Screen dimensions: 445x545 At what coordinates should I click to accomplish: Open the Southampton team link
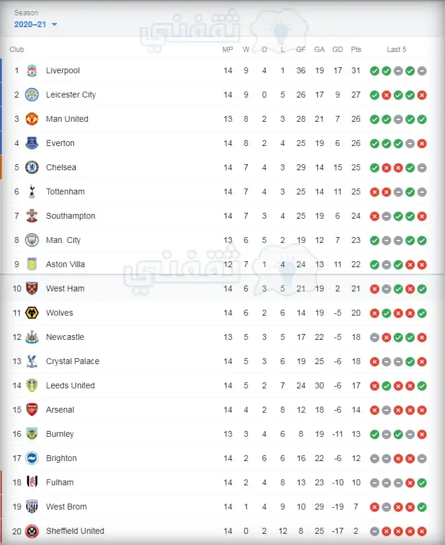(x=70, y=216)
